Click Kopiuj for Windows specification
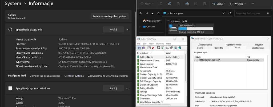The width and height of the screenshot is (273, 107). pyautogui.click(x=113, y=88)
